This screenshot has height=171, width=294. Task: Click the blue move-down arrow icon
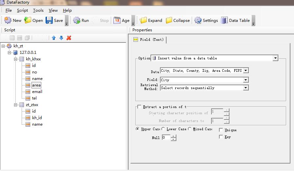61,38
